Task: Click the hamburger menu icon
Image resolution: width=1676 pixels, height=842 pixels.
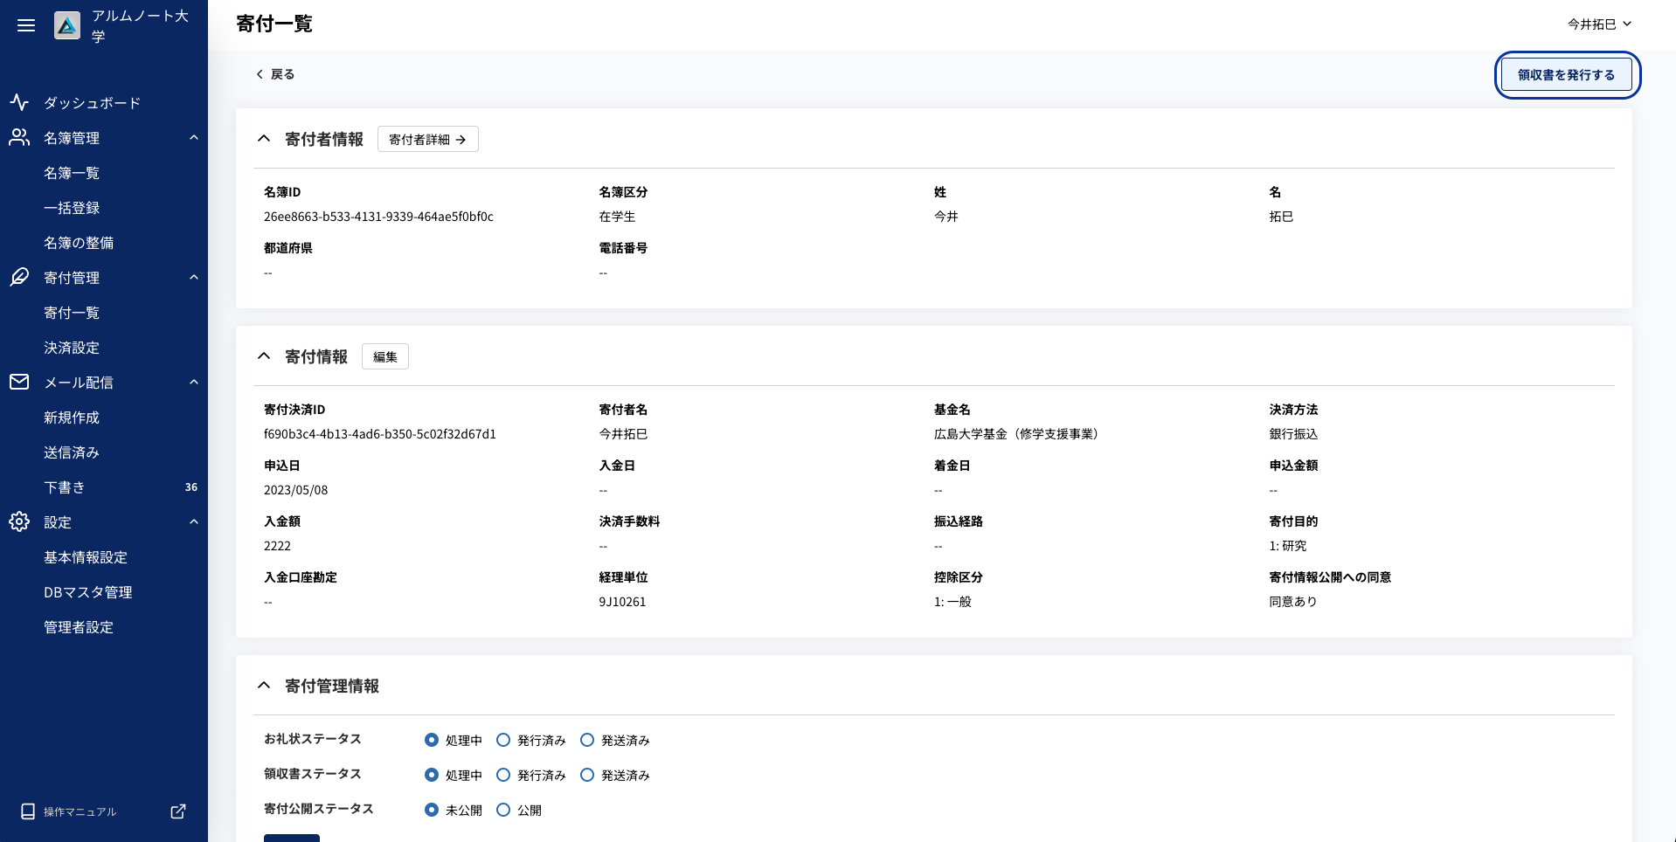Action: coord(26,25)
